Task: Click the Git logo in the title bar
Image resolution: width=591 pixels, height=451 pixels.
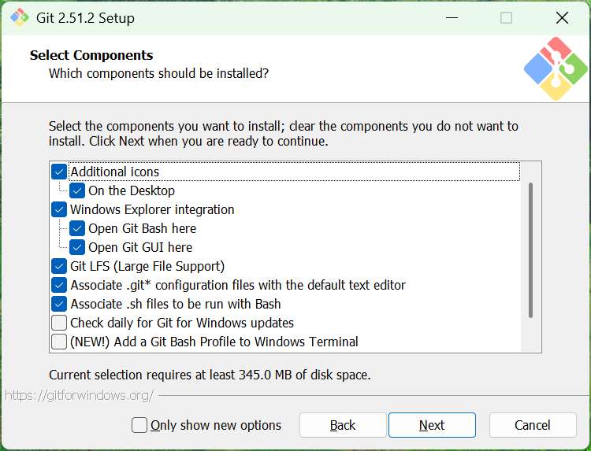Action: click(x=19, y=17)
